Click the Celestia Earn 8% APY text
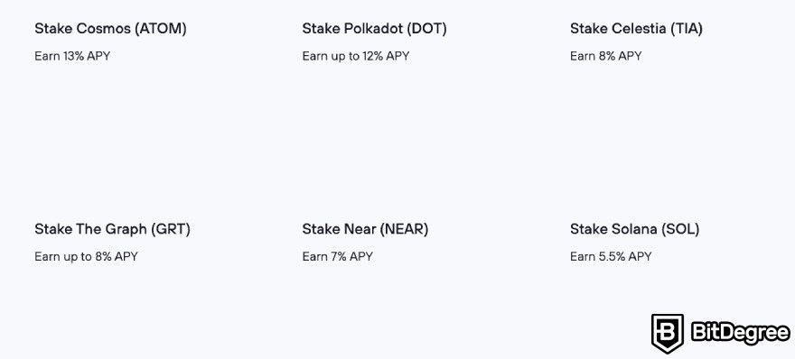The height and width of the screenshot is (359, 795). 605,56
